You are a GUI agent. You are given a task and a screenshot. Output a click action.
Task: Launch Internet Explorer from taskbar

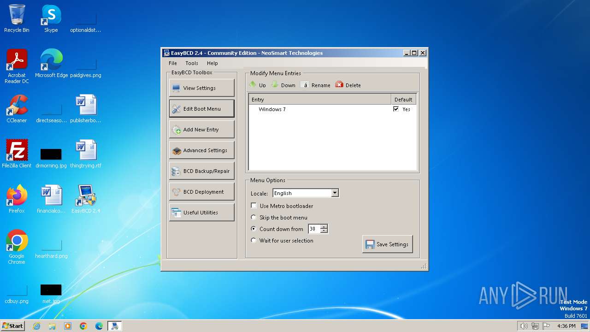click(x=36, y=326)
